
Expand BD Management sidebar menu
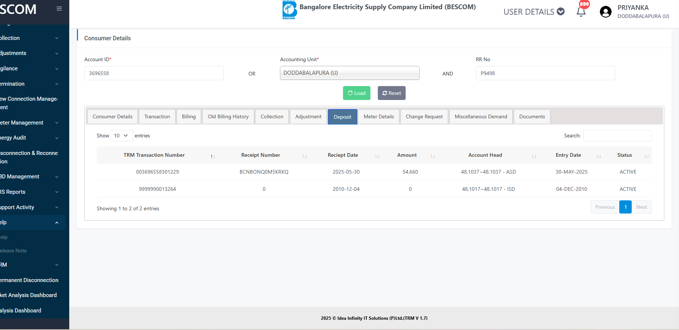pos(29,177)
